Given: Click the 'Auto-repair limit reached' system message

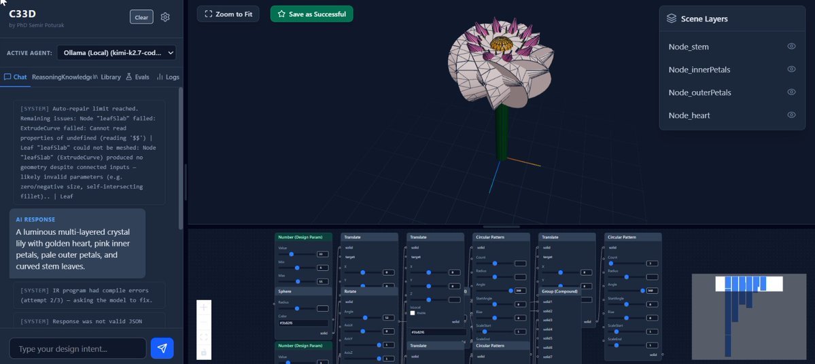Looking at the screenshot, I should (x=90, y=153).
